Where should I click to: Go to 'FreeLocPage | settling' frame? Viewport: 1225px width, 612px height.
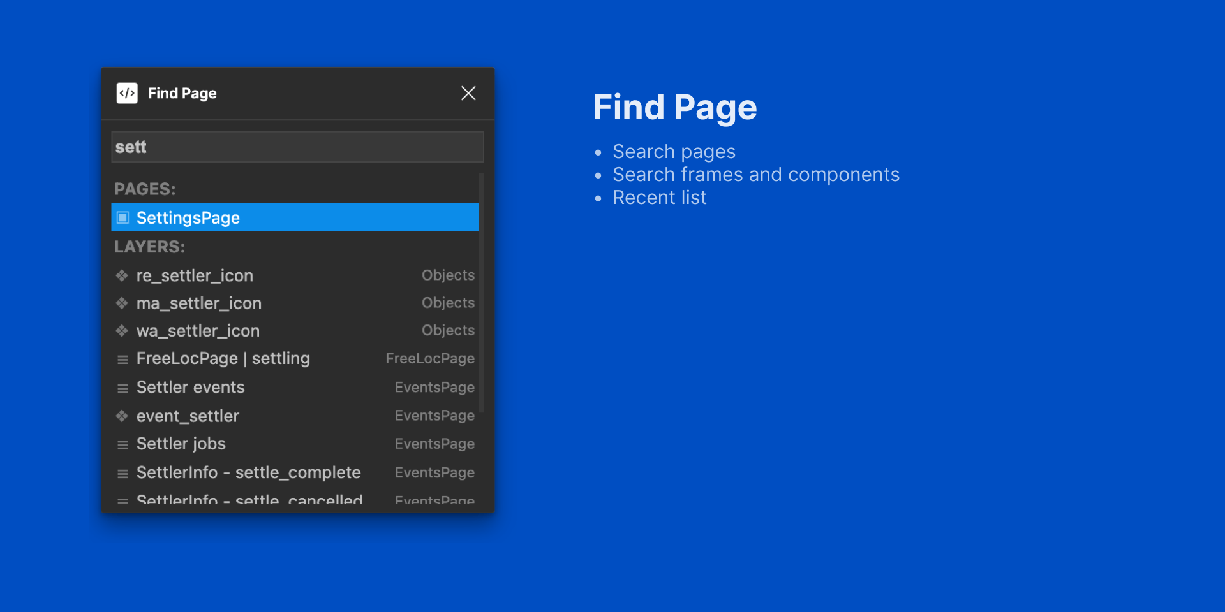(295, 358)
